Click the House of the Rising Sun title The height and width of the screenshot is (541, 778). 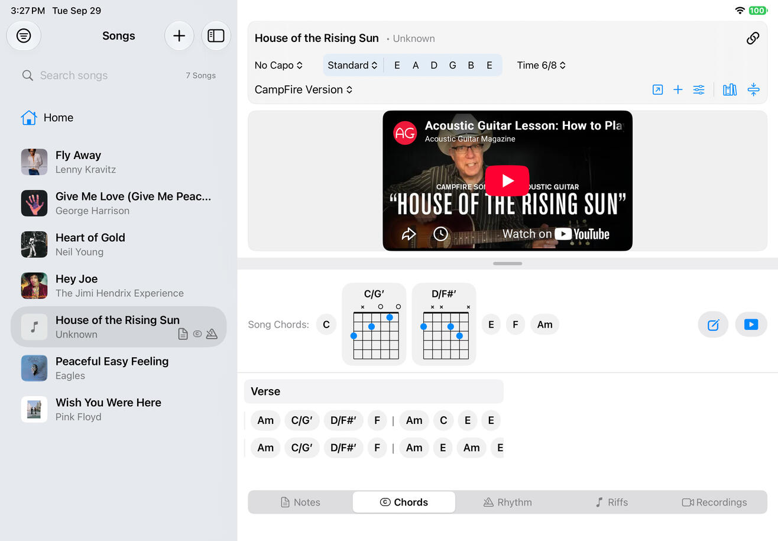click(x=317, y=38)
